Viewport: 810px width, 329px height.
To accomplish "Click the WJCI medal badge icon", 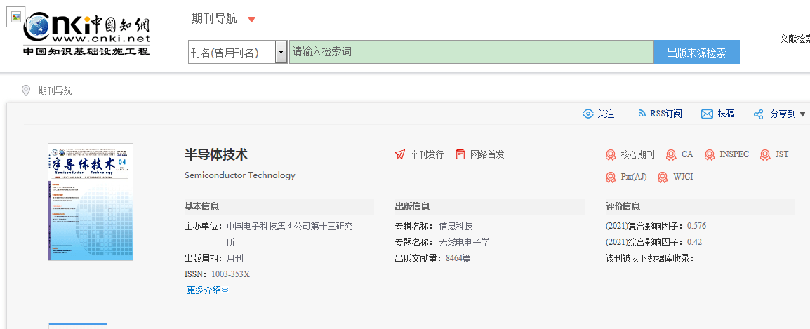I will pos(663,177).
